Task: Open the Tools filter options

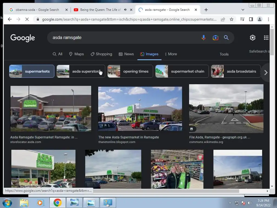Action: click(x=224, y=54)
